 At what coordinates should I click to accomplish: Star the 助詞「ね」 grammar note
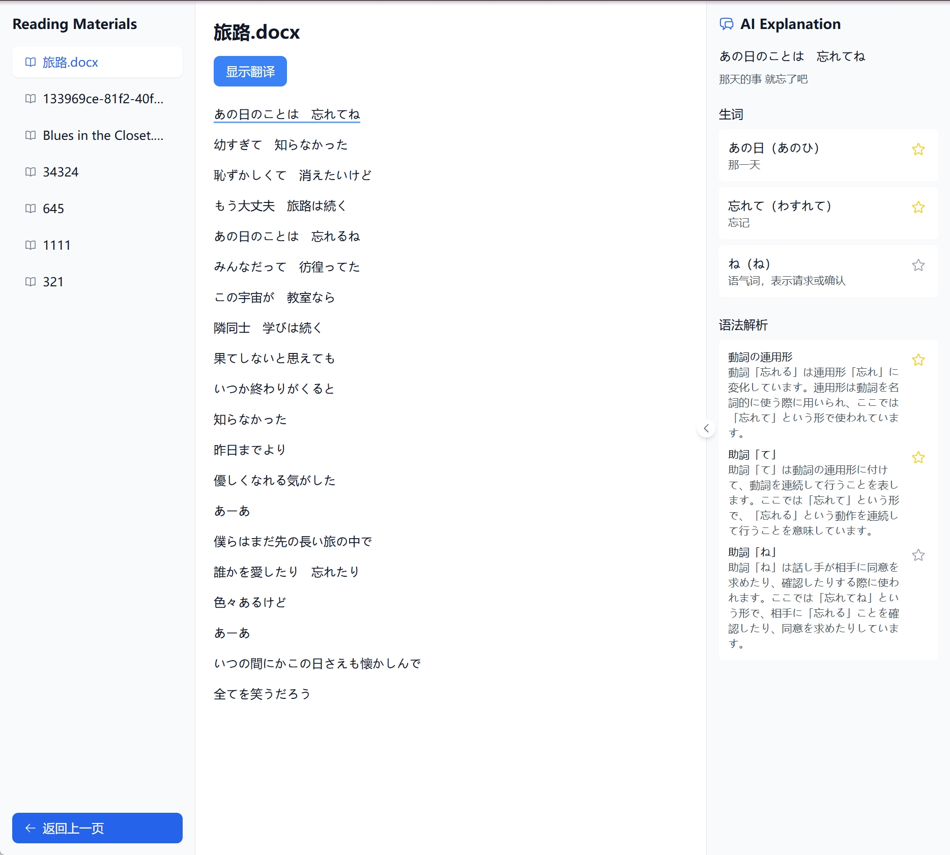click(918, 555)
